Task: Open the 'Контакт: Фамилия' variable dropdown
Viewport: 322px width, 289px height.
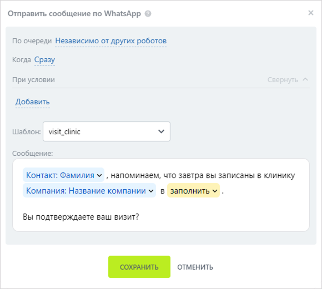Action: [x=64, y=175]
